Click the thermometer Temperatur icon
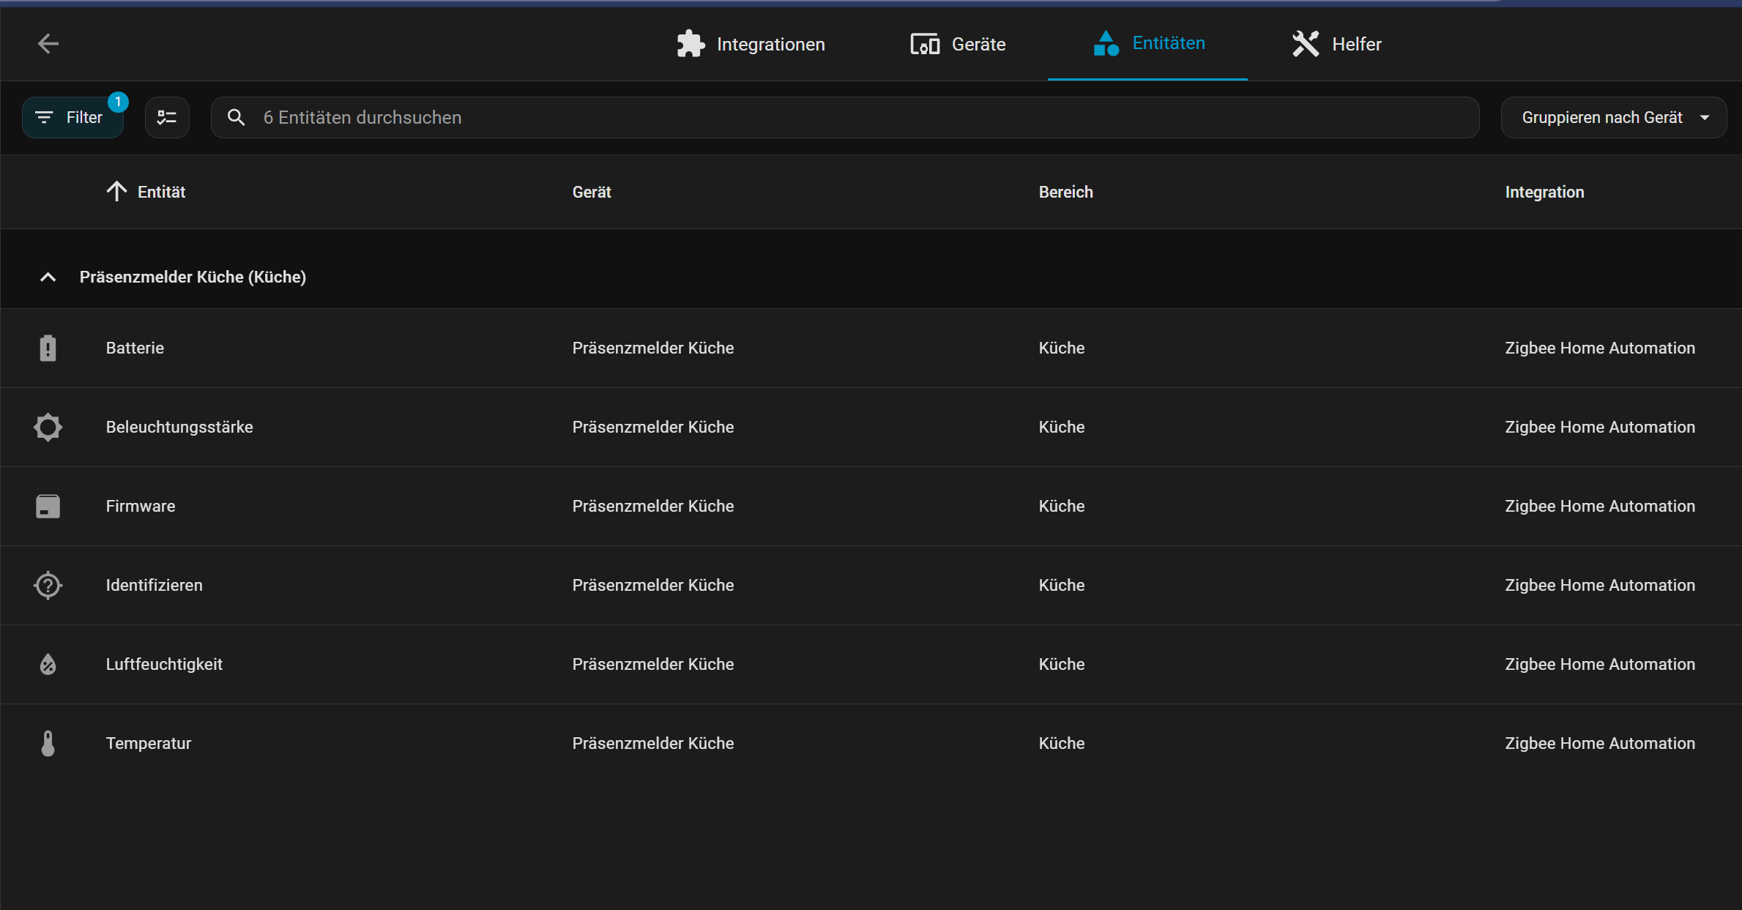The image size is (1742, 910). tap(48, 744)
